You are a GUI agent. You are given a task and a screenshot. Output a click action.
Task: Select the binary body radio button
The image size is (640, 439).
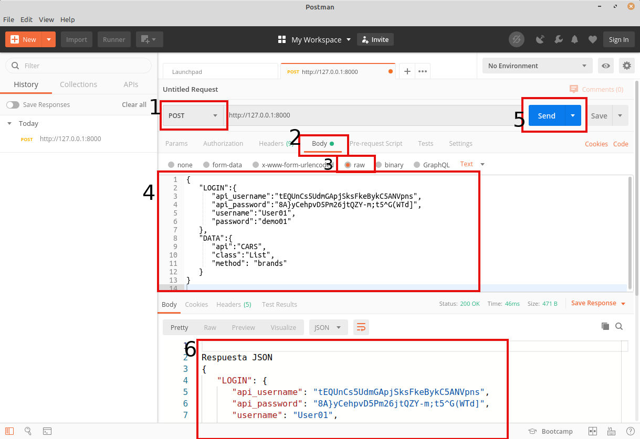click(379, 165)
